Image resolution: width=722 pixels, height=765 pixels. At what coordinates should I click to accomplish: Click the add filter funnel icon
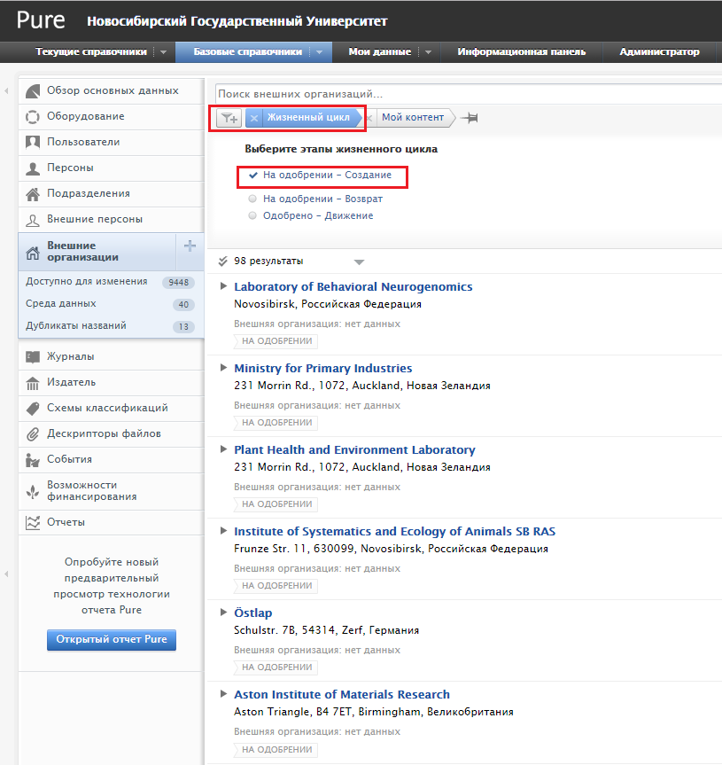coord(229,118)
